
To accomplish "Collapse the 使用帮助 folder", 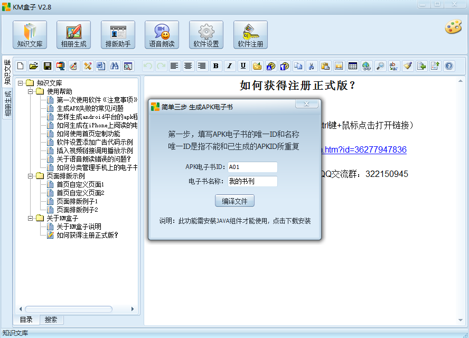I will [30, 91].
